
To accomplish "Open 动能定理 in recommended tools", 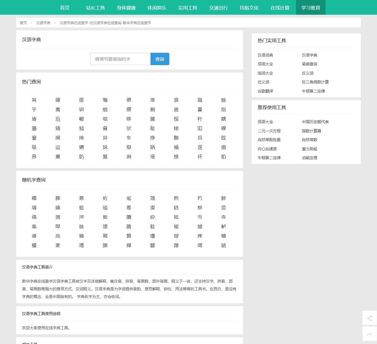I will pos(310,158).
